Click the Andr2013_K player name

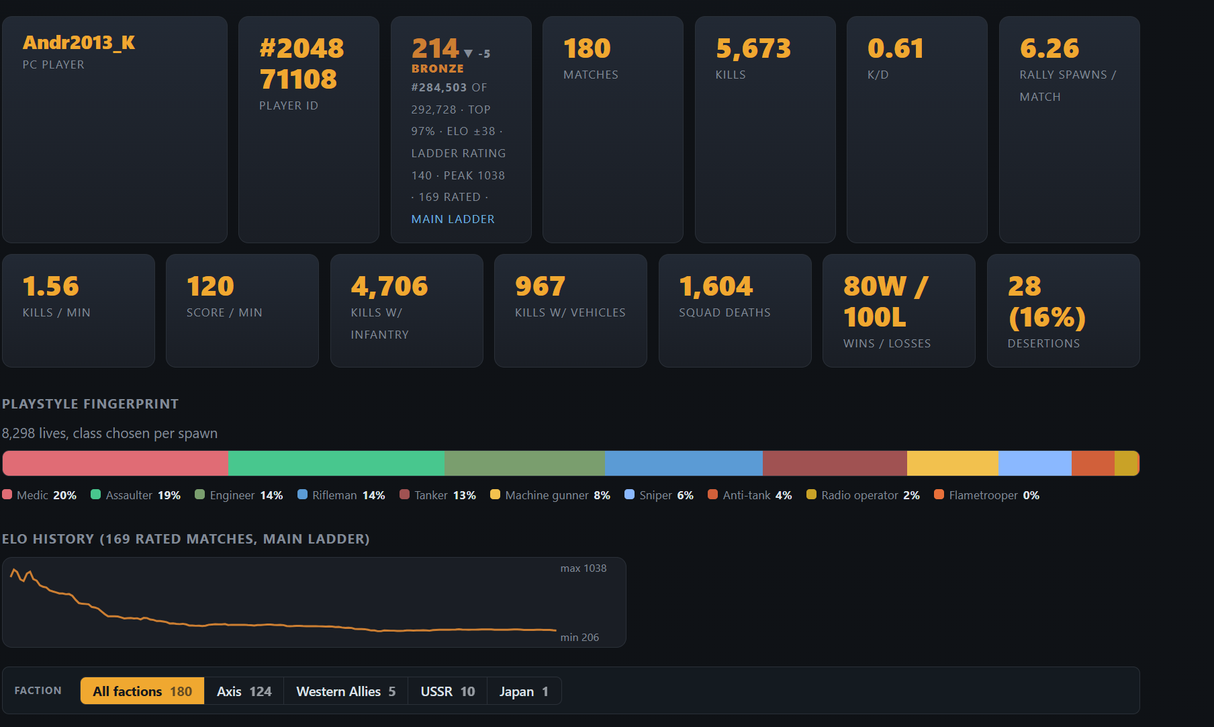click(79, 42)
